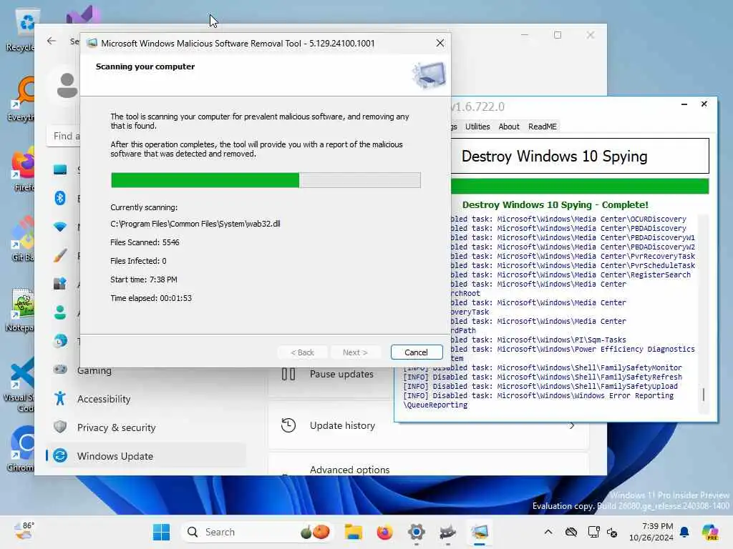The width and height of the screenshot is (733, 549).
Task: Cancel the malicious software scan
Action: click(416, 352)
